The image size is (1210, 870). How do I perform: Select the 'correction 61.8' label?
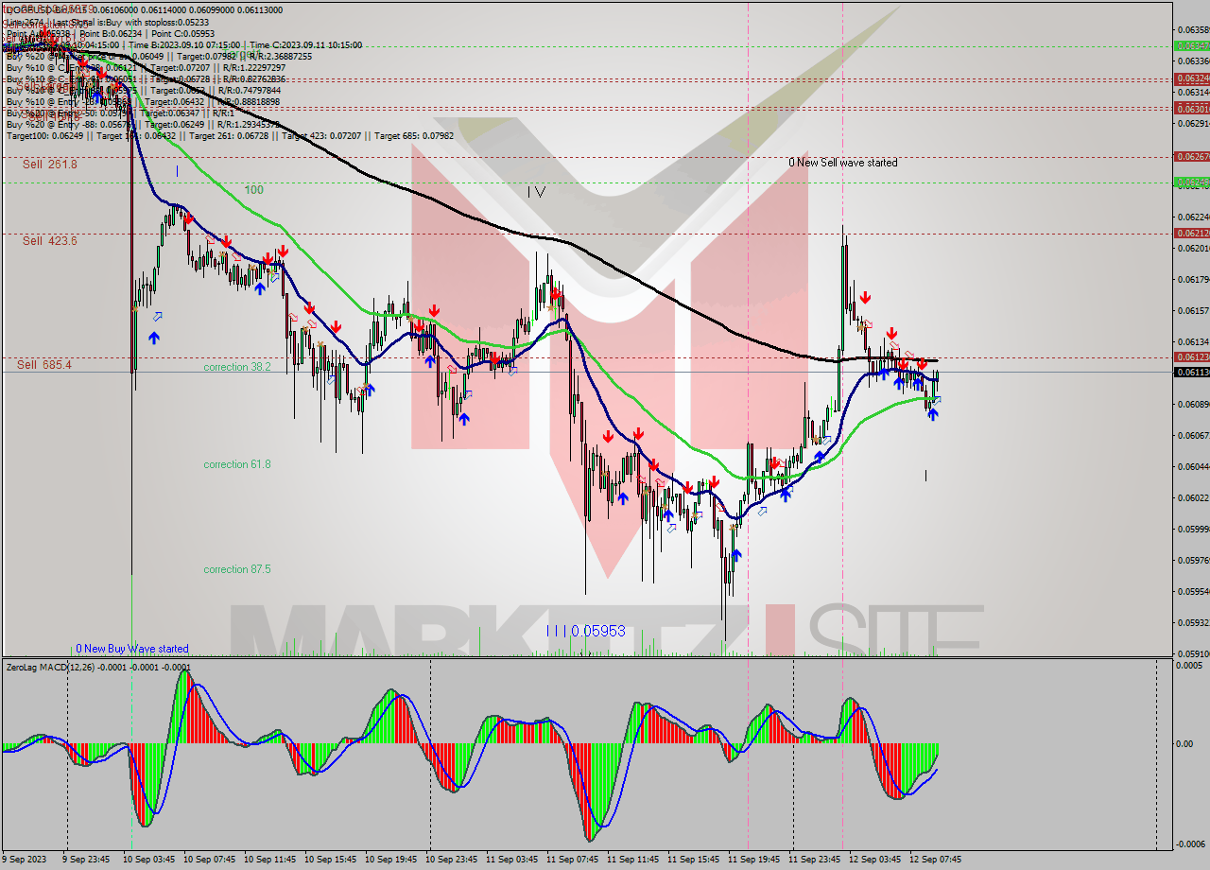pyautogui.click(x=237, y=464)
